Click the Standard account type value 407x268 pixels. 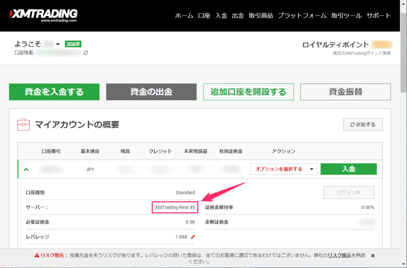[x=185, y=192]
